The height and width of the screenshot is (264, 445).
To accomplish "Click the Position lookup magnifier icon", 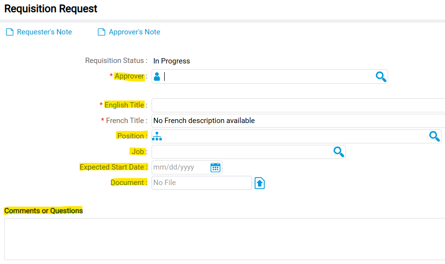I will tap(434, 136).
